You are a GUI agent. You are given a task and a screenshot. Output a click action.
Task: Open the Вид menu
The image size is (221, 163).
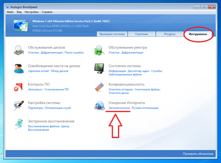pyautogui.click(x=19, y=12)
